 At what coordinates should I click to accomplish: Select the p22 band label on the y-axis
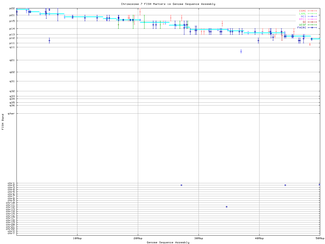tap(12, 8)
